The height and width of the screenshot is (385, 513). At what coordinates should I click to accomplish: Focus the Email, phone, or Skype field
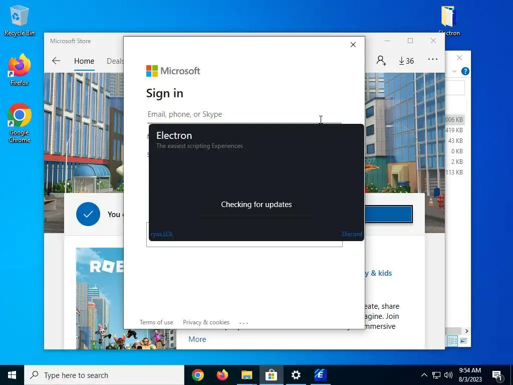244,115
